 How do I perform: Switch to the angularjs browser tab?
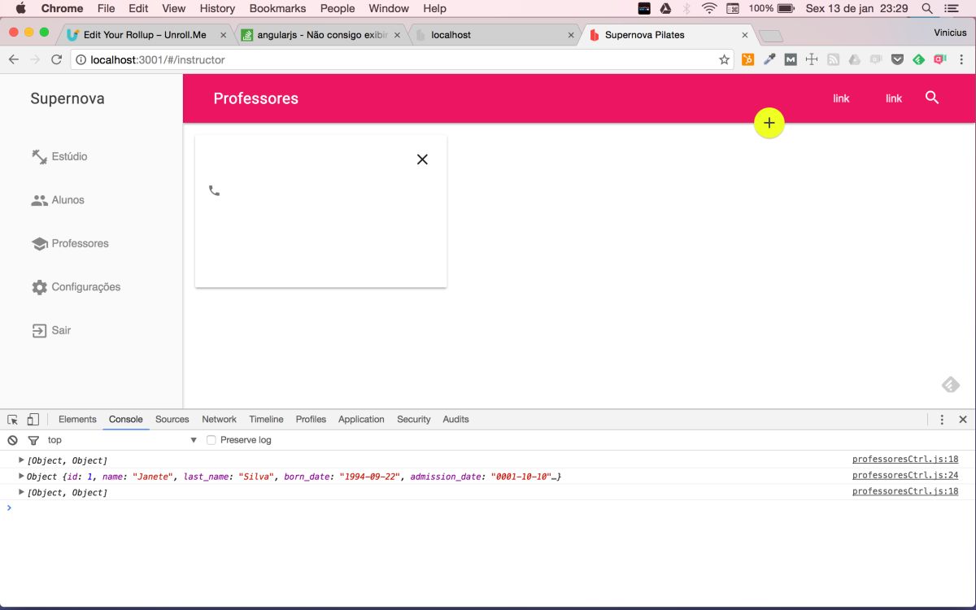pos(321,35)
